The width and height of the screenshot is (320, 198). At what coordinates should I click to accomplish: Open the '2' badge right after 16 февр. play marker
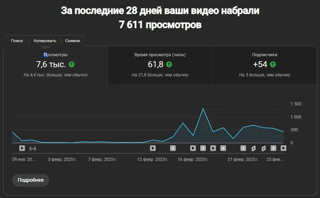click(x=203, y=148)
